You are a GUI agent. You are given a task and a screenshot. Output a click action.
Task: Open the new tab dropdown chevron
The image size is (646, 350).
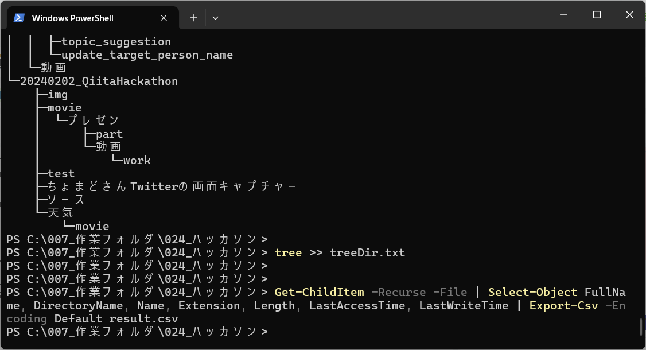click(215, 18)
